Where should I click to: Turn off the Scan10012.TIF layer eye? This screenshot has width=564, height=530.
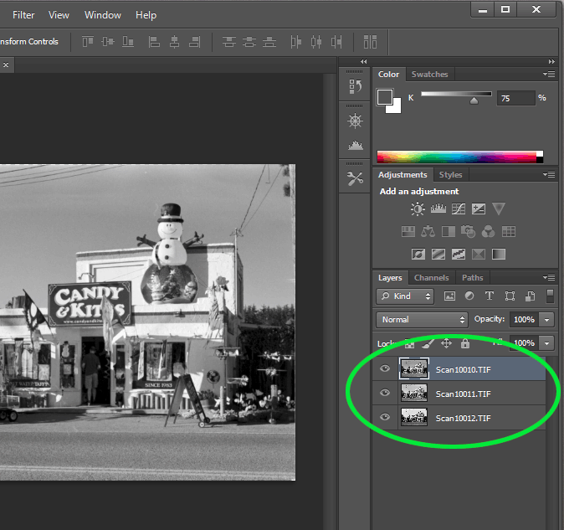[x=385, y=417]
